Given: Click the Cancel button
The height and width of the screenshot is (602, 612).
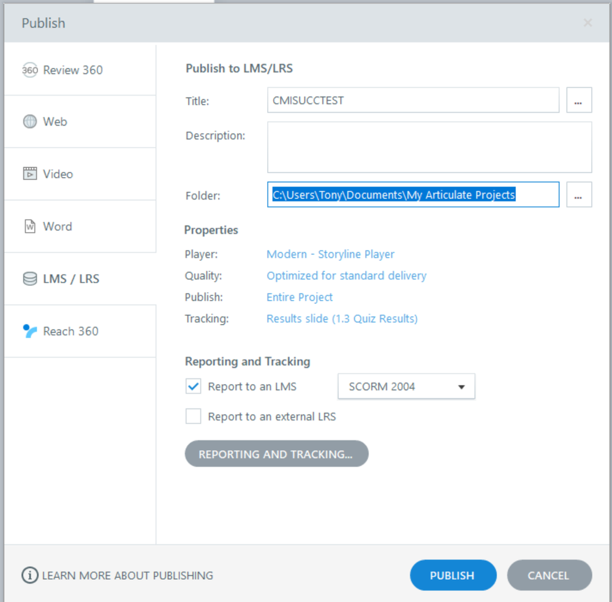Looking at the screenshot, I should (x=549, y=575).
